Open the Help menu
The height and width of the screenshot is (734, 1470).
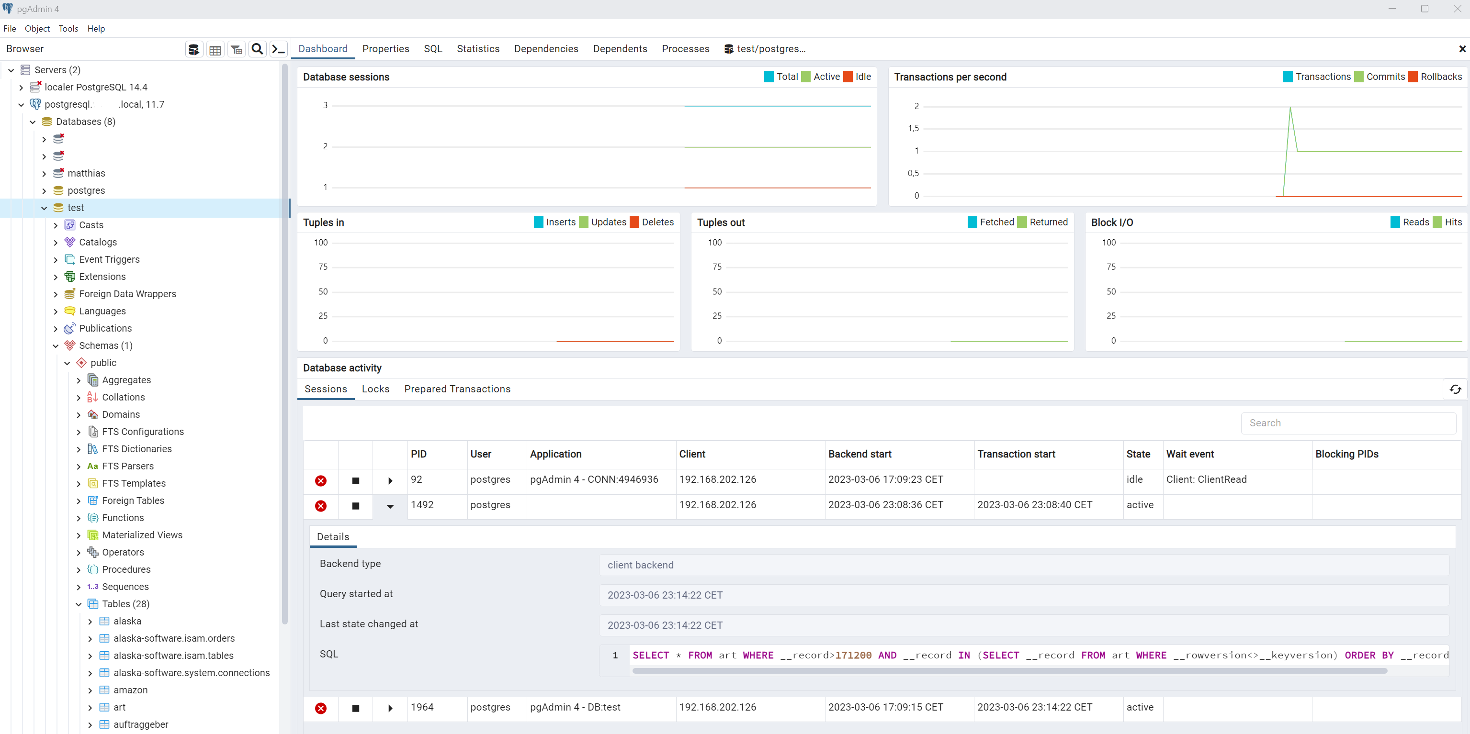pyautogui.click(x=96, y=29)
